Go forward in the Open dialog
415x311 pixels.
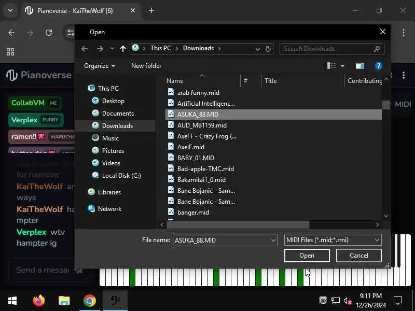pyautogui.click(x=100, y=49)
